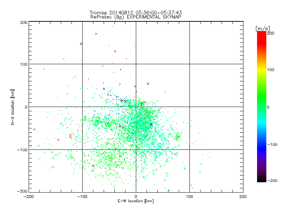This screenshot has height=214, width=286.
Task: Click the x-axis tick label '-200'
Action: tap(29, 197)
